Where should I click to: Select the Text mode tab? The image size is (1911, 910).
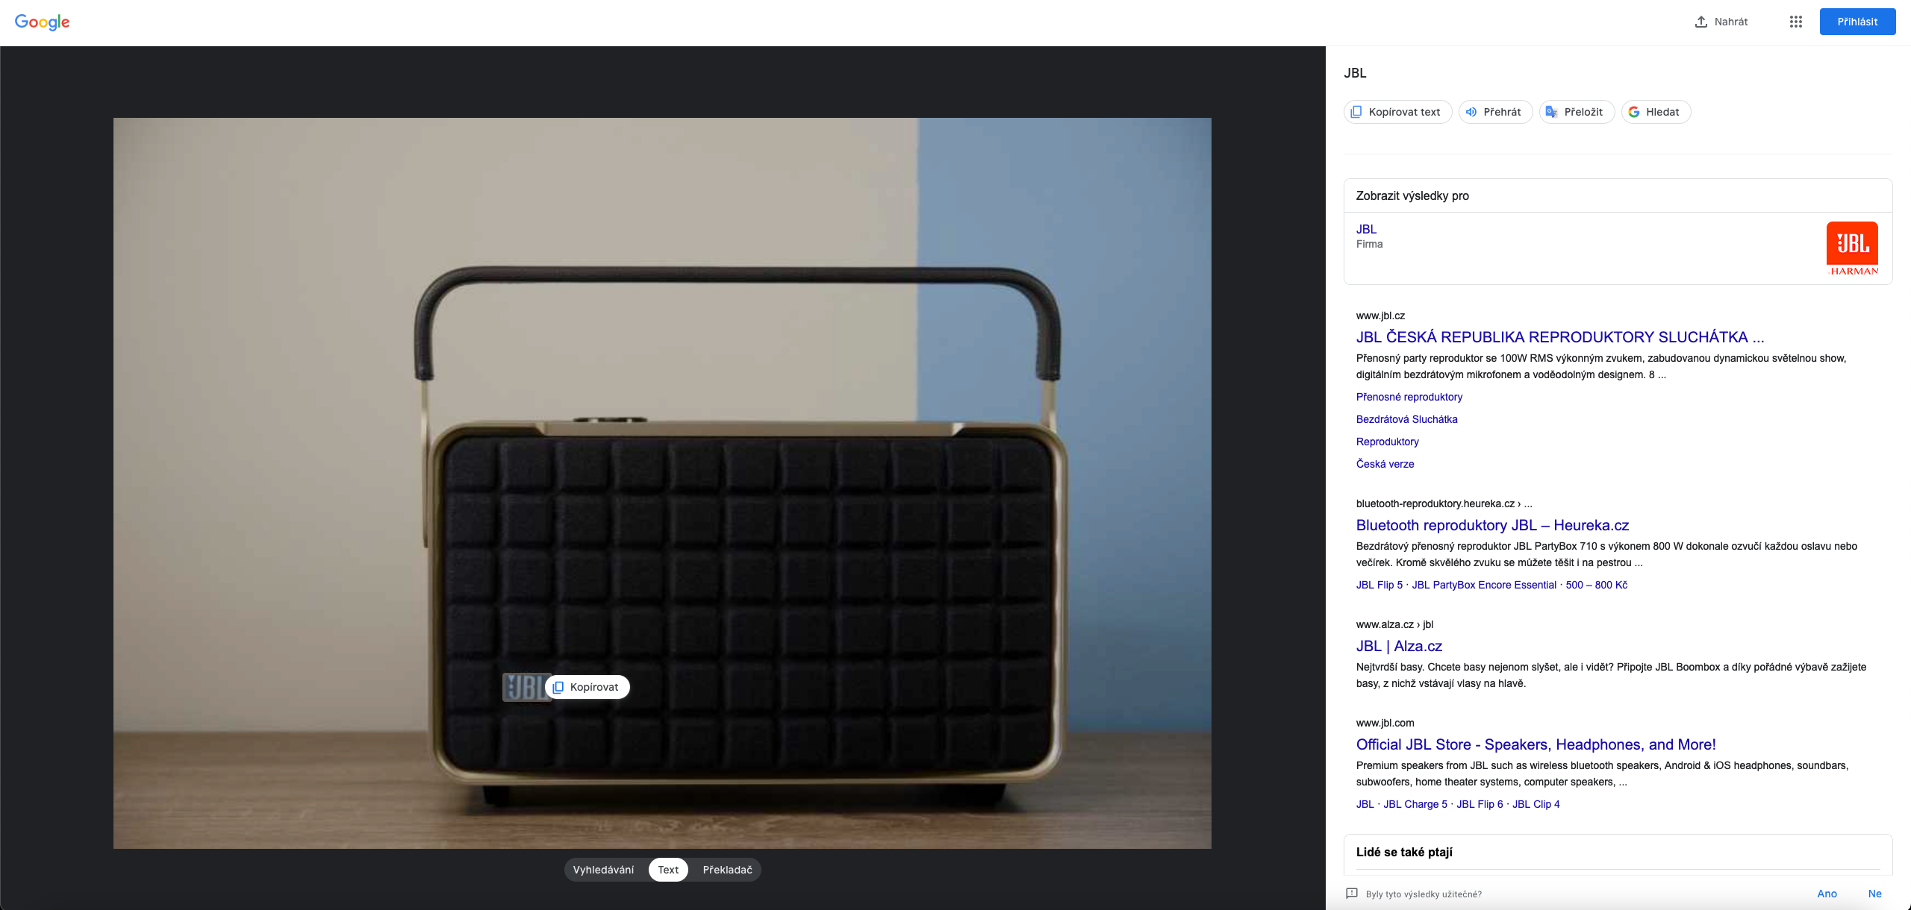tap(668, 870)
